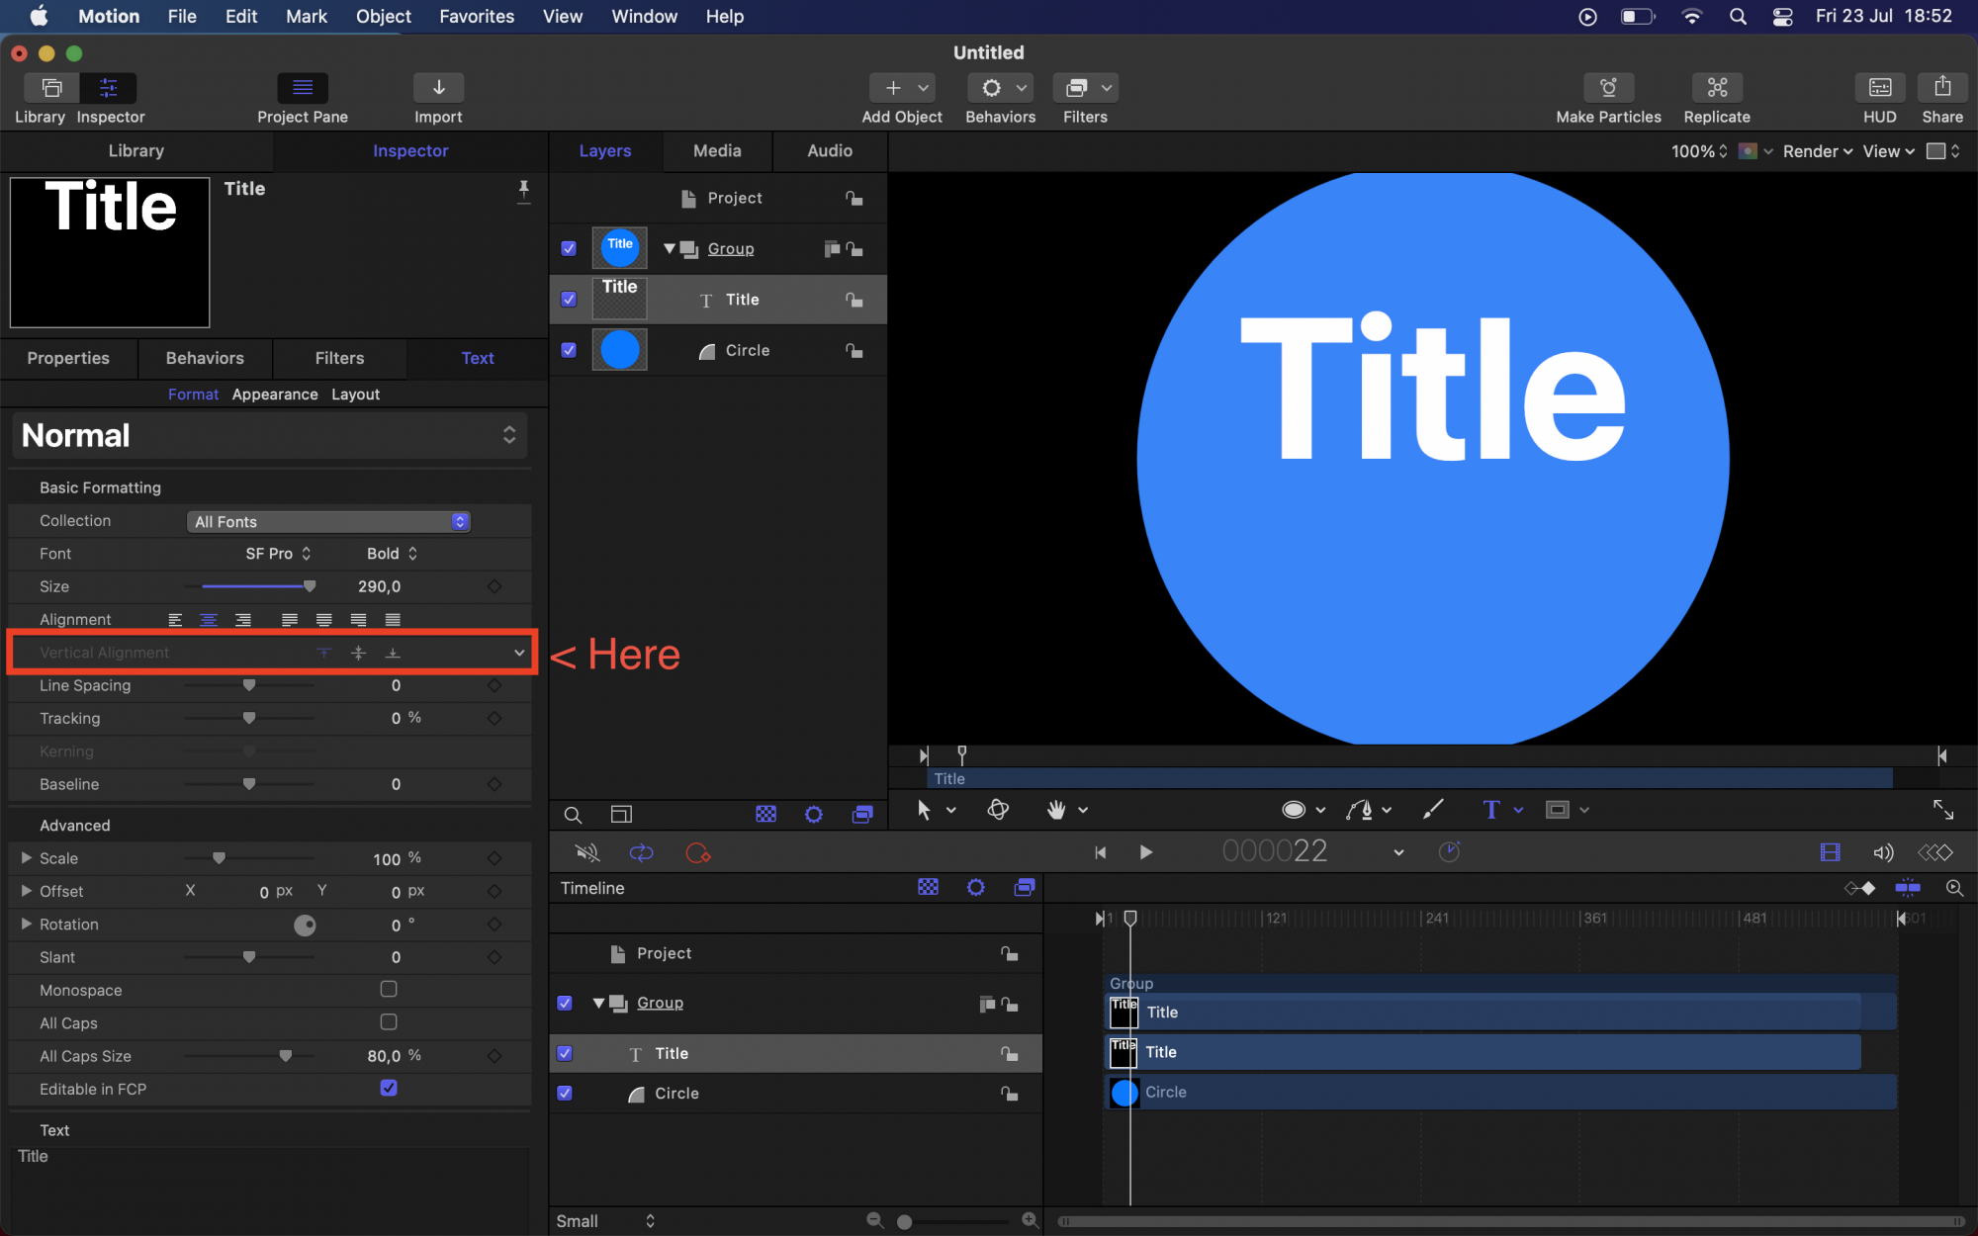Open the Appearance text pane
This screenshot has height=1236, width=1978.
(x=275, y=394)
